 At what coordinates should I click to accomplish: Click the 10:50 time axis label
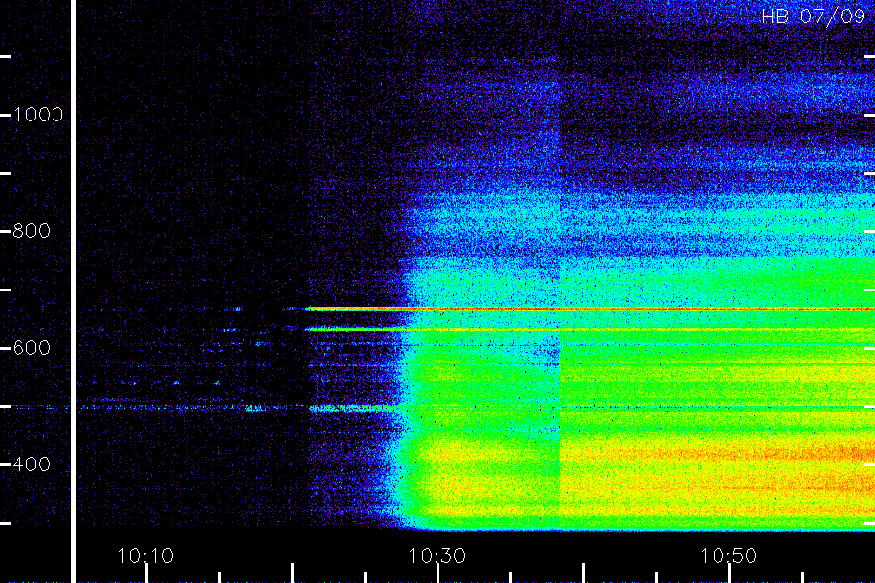(x=729, y=556)
